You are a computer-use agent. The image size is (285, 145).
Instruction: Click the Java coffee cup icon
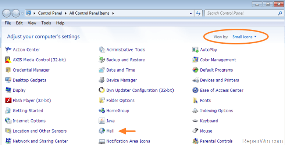(x=102, y=121)
